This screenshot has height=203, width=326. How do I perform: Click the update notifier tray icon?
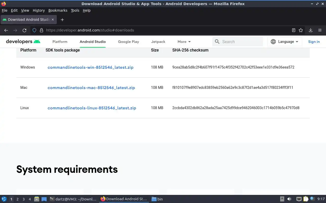312,199
